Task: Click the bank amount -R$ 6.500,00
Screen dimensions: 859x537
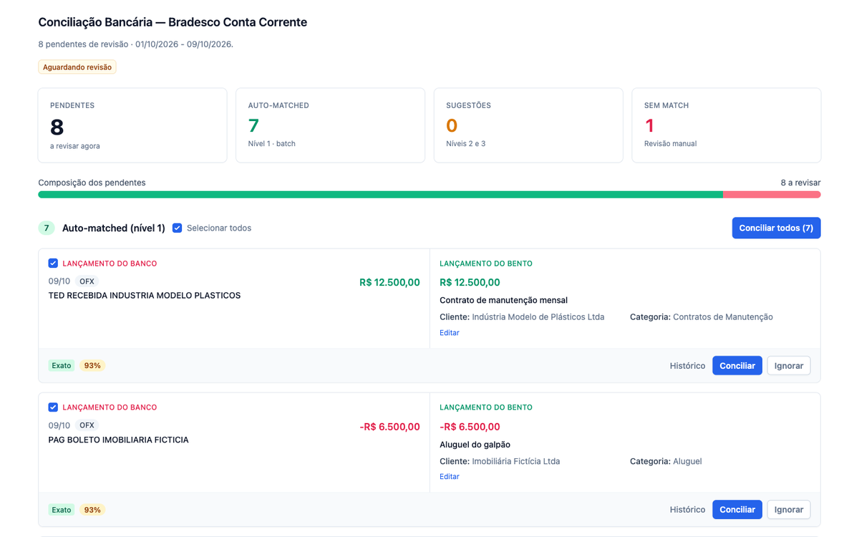Action: coord(389,427)
